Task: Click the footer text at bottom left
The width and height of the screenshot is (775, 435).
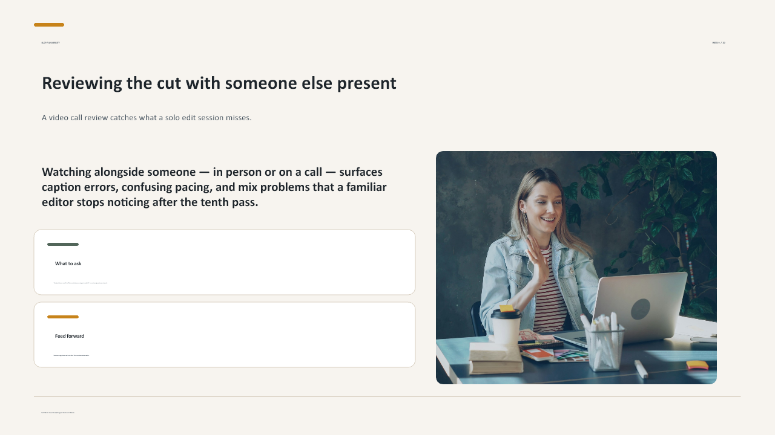Action: pos(58,413)
